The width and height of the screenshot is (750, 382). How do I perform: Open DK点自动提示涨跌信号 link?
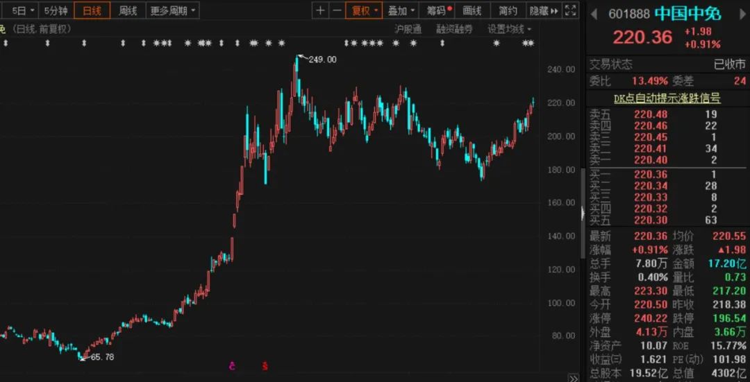point(667,98)
